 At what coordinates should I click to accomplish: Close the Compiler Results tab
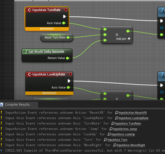click(x=35, y=105)
